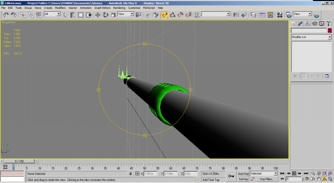Click the Undo arrow in the main toolbar

(6, 15)
